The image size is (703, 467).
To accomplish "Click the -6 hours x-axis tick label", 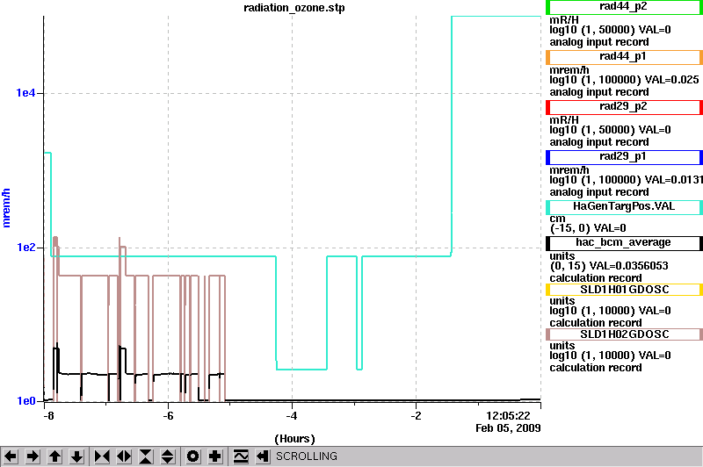I will [168, 416].
